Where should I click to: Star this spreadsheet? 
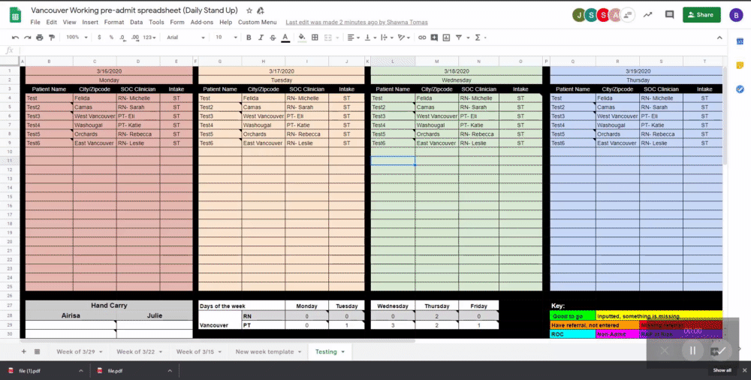coord(249,11)
